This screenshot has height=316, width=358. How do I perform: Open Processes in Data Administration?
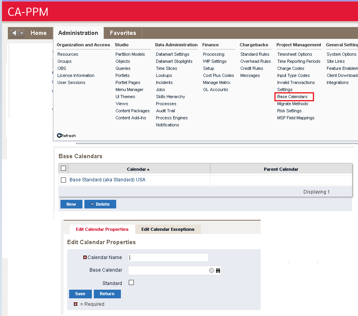click(x=166, y=104)
